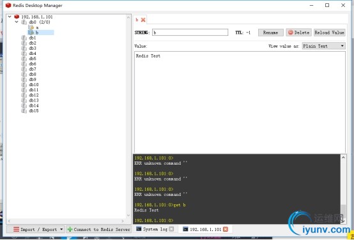The width and height of the screenshot is (354, 240).
Task: Click the tree panel vertical scrollbar up arrow
Action: 128,17
